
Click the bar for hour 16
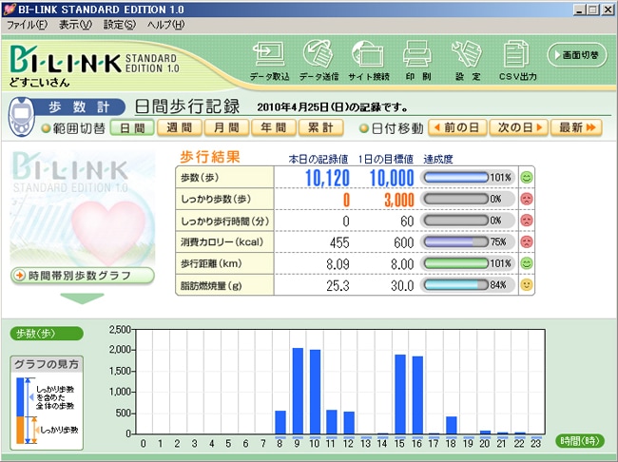(x=417, y=395)
